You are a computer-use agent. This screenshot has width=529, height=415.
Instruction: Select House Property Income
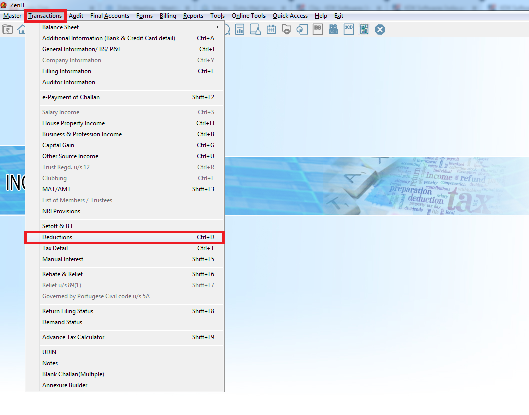125,123
